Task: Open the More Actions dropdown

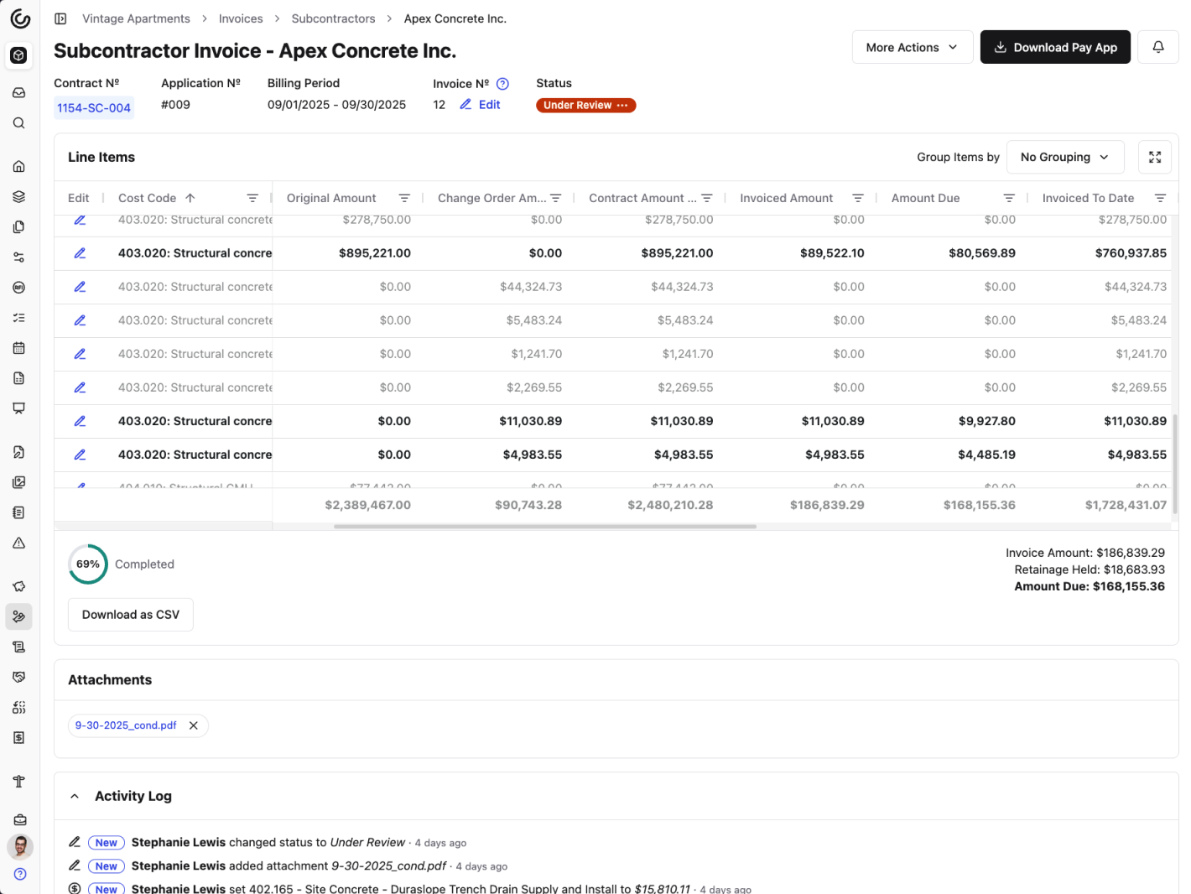Action: coord(912,47)
